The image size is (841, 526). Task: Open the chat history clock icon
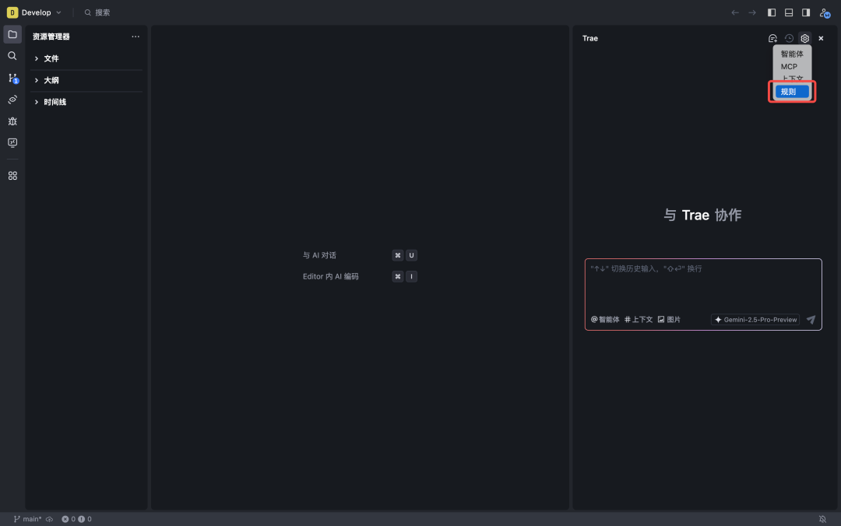[x=789, y=38]
